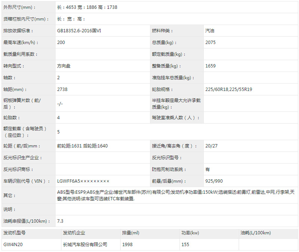Select tire spec 225/60R18,225/55R19
This screenshot has width=299, height=252.
tap(229, 89)
